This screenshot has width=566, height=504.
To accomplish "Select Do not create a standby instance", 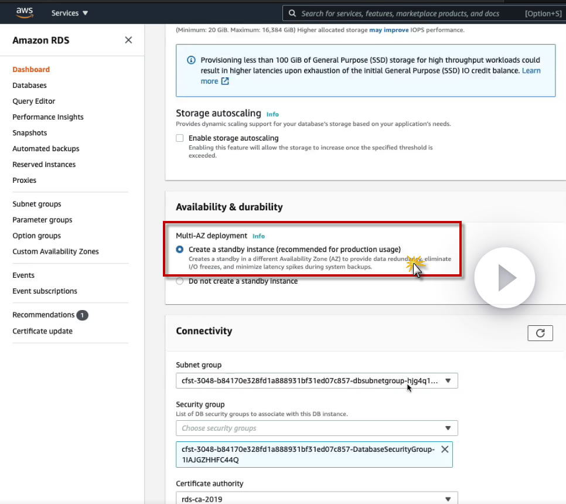I will [180, 281].
